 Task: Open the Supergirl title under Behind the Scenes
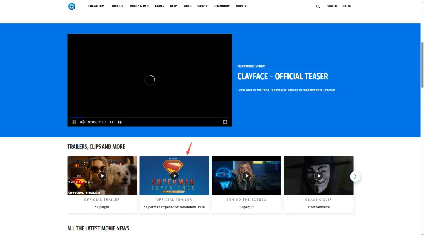pyautogui.click(x=246, y=207)
